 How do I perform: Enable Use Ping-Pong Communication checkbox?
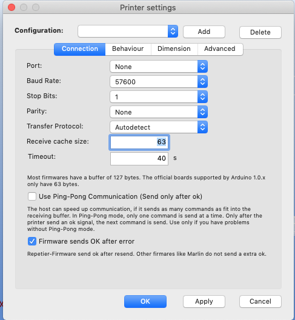[x=32, y=196]
